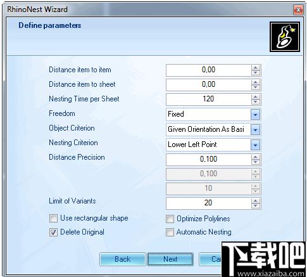Image resolution: width=307 pixels, height=277 pixels.
Task: Enable Use rectangular shape checkbox
Action: click(53, 218)
